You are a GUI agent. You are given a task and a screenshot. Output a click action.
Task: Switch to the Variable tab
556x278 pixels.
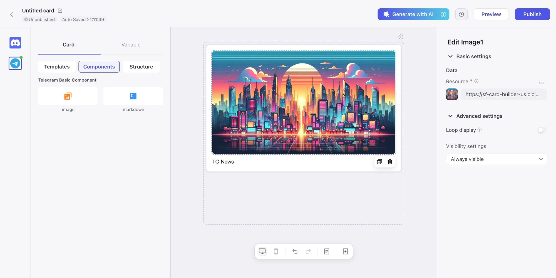pos(131,45)
